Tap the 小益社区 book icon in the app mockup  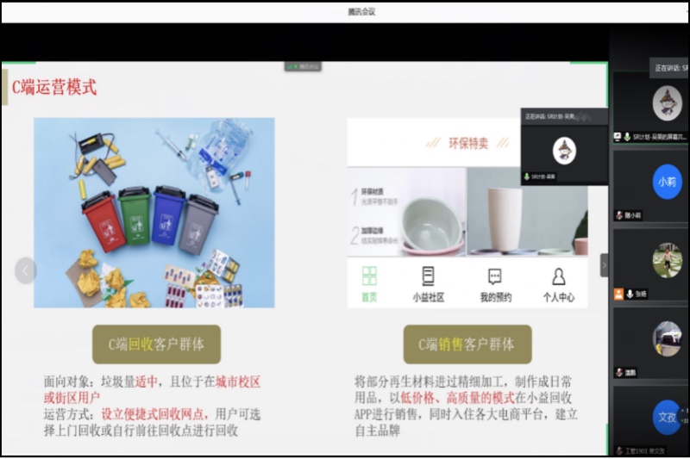(x=428, y=276)
